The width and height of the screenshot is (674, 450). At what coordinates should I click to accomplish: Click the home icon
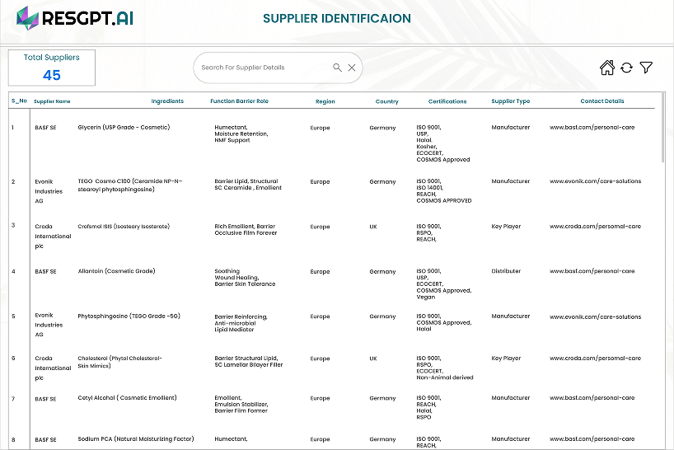tap(607, 68)
